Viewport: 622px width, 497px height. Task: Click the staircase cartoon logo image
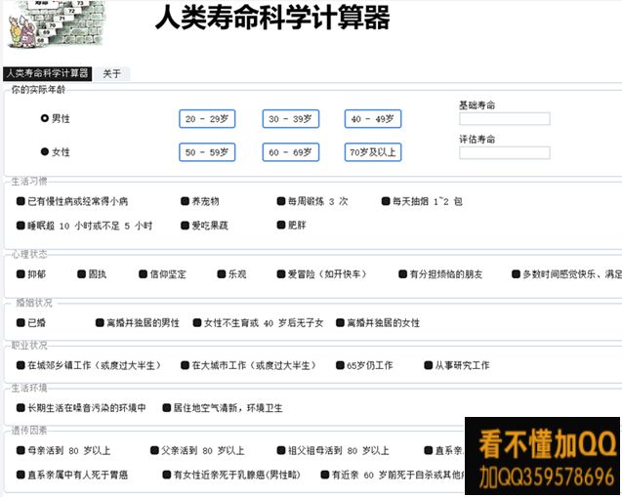pos(57,23)
